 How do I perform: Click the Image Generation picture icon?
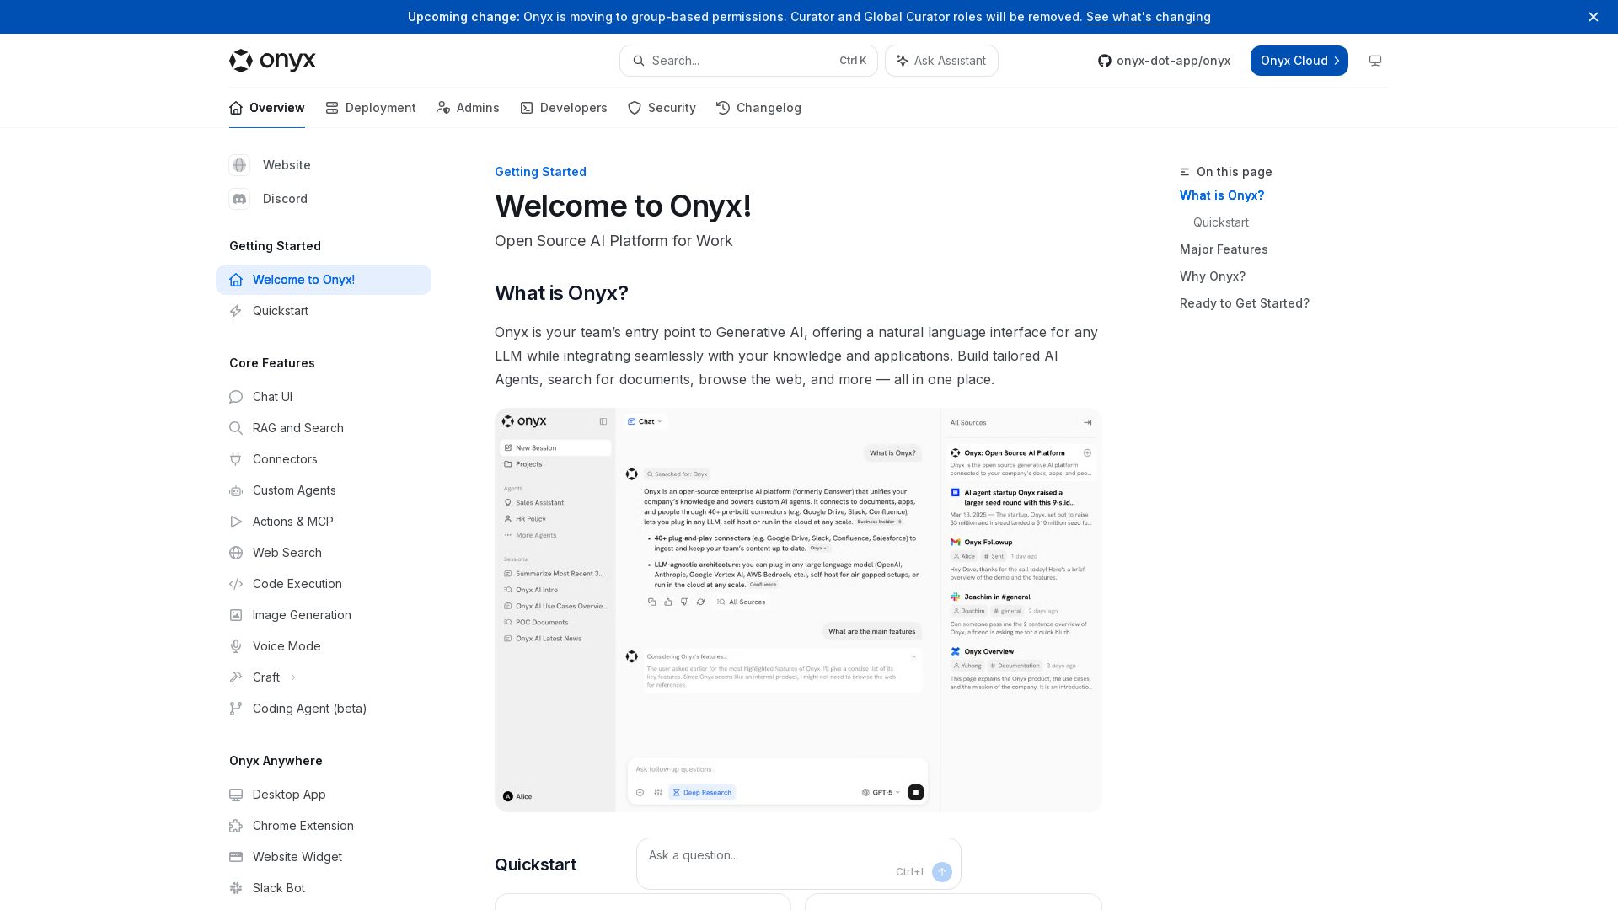click(236, 615)
